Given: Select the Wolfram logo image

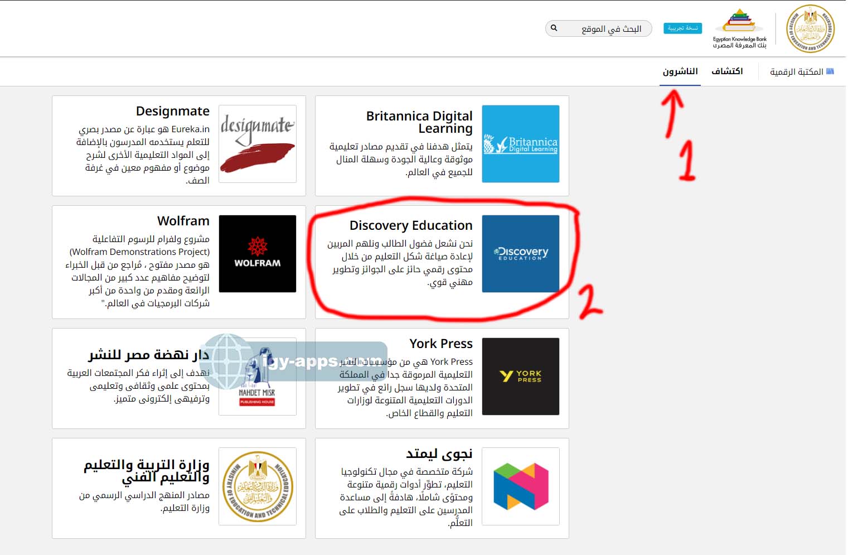Looking at the screenshot, I should coord(257,254).
